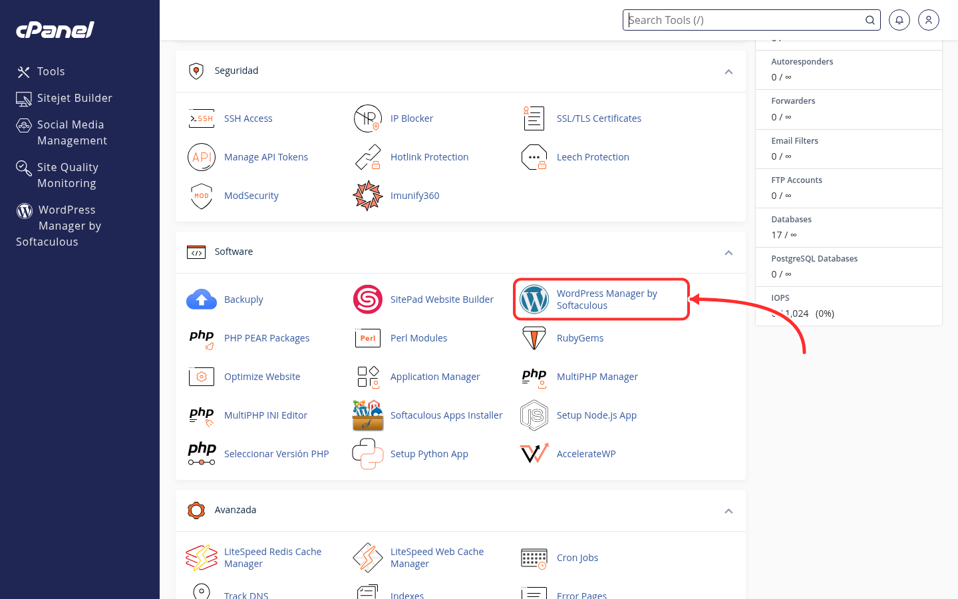Open the Application Manager icon
Image resolution: width=958 pixels, height=599 pixels.
(368, 377)
